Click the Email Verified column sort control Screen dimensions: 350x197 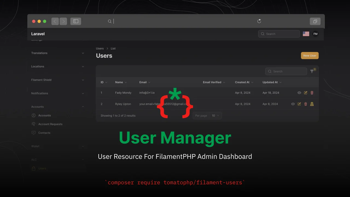214,82
